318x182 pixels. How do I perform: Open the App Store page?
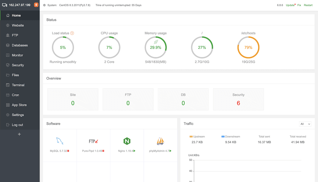[x=19, y=105]
